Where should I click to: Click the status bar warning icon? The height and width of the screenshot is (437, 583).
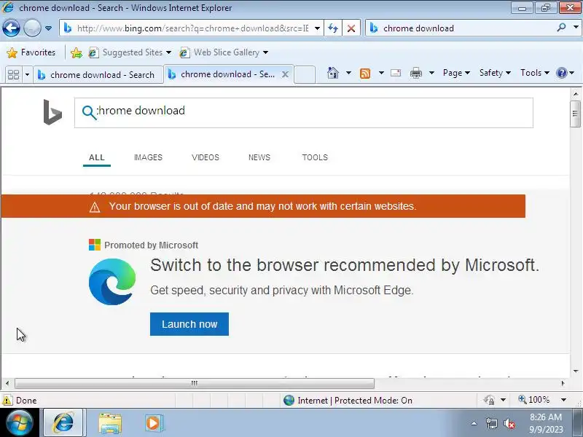[x=7, y=400]
